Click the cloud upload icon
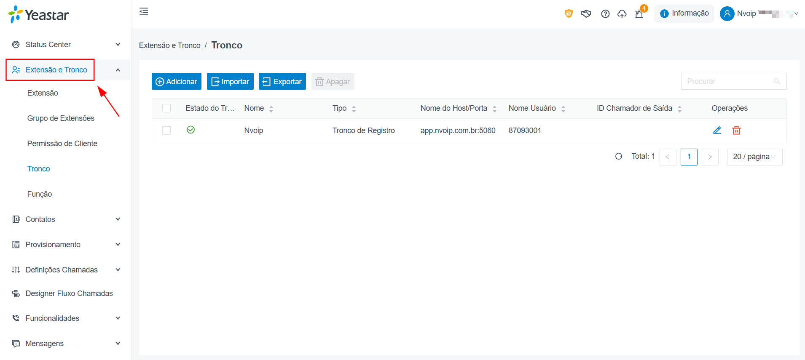 622,14
